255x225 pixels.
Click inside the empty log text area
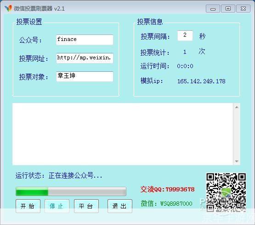pyautogui.click(x=123, y=134)
